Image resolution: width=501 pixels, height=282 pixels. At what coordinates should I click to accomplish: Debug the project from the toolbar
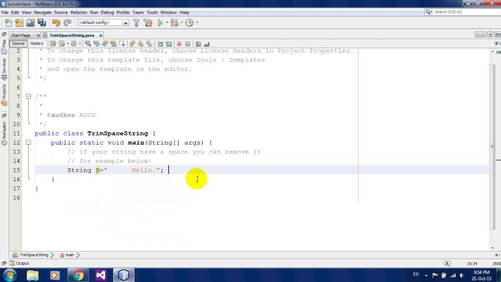click(174, 23)
